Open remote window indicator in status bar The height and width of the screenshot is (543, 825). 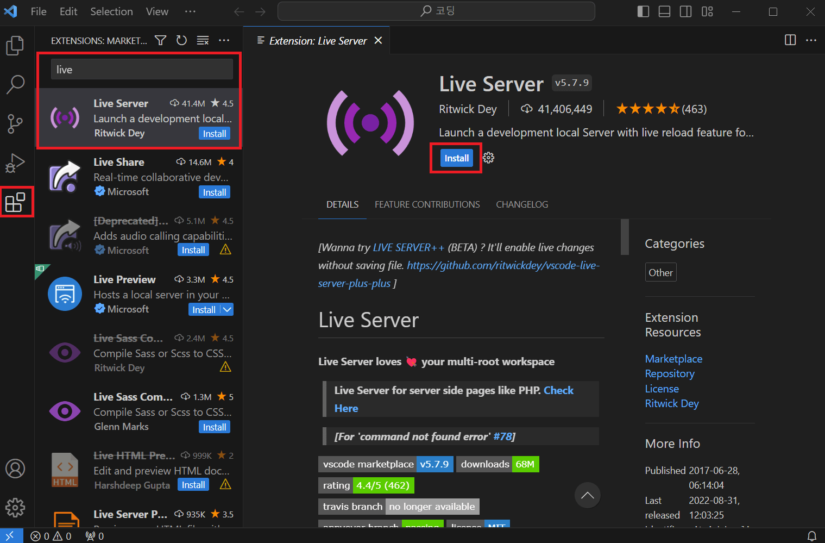click(11, 536)
